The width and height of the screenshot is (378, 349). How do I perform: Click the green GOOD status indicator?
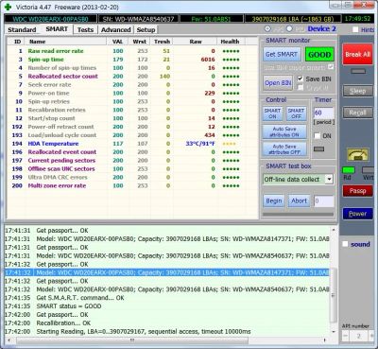[319, 55]
